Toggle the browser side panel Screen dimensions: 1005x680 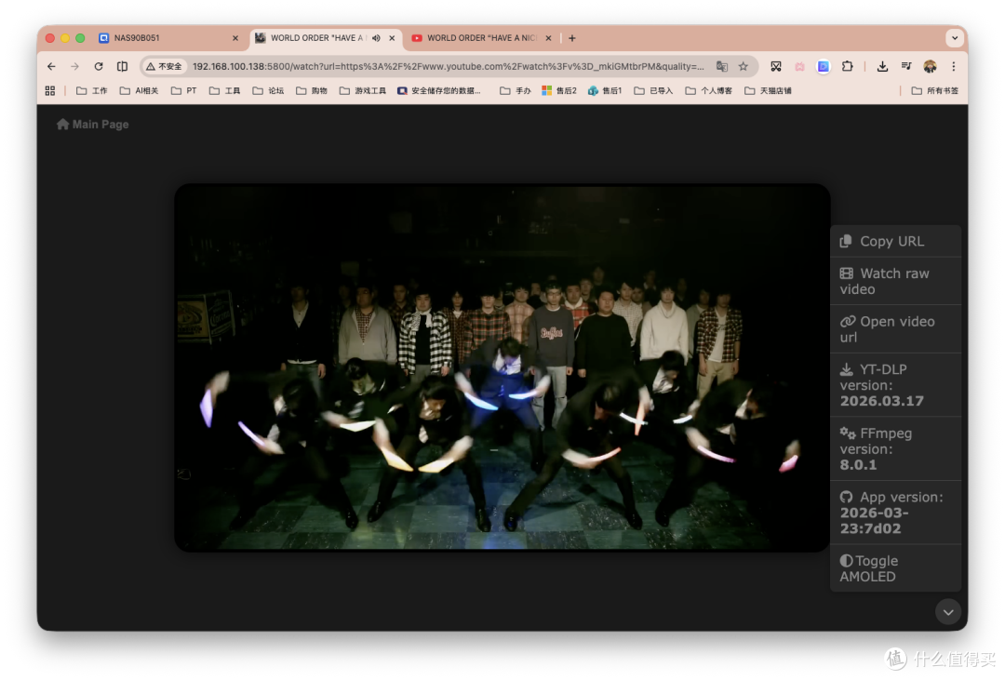coord(123,66)
